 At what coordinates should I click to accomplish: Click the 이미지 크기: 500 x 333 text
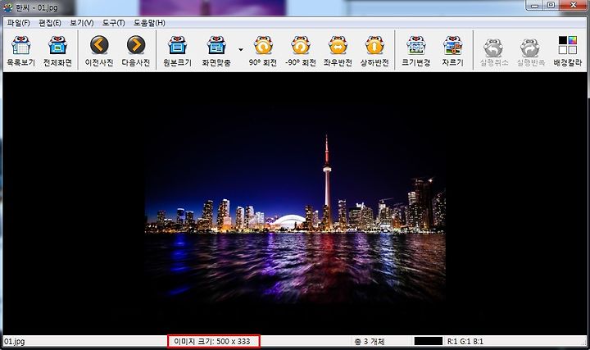pos(212,341)
